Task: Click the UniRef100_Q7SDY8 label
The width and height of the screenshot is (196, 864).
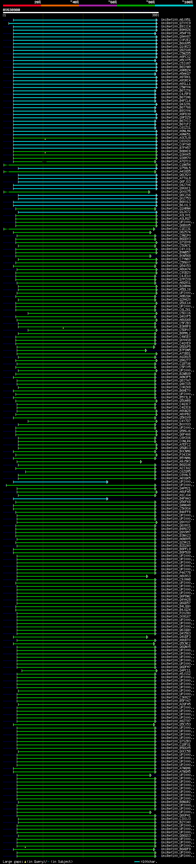Action: [175, 242]
